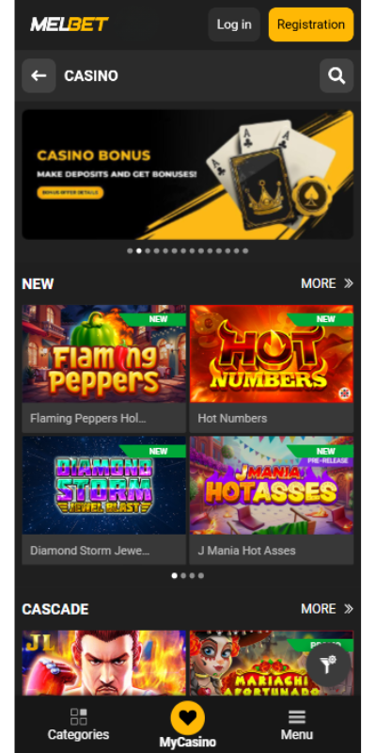Click the MELBET logo
This screenshot has width=376, height=753.
click(70, 24)
